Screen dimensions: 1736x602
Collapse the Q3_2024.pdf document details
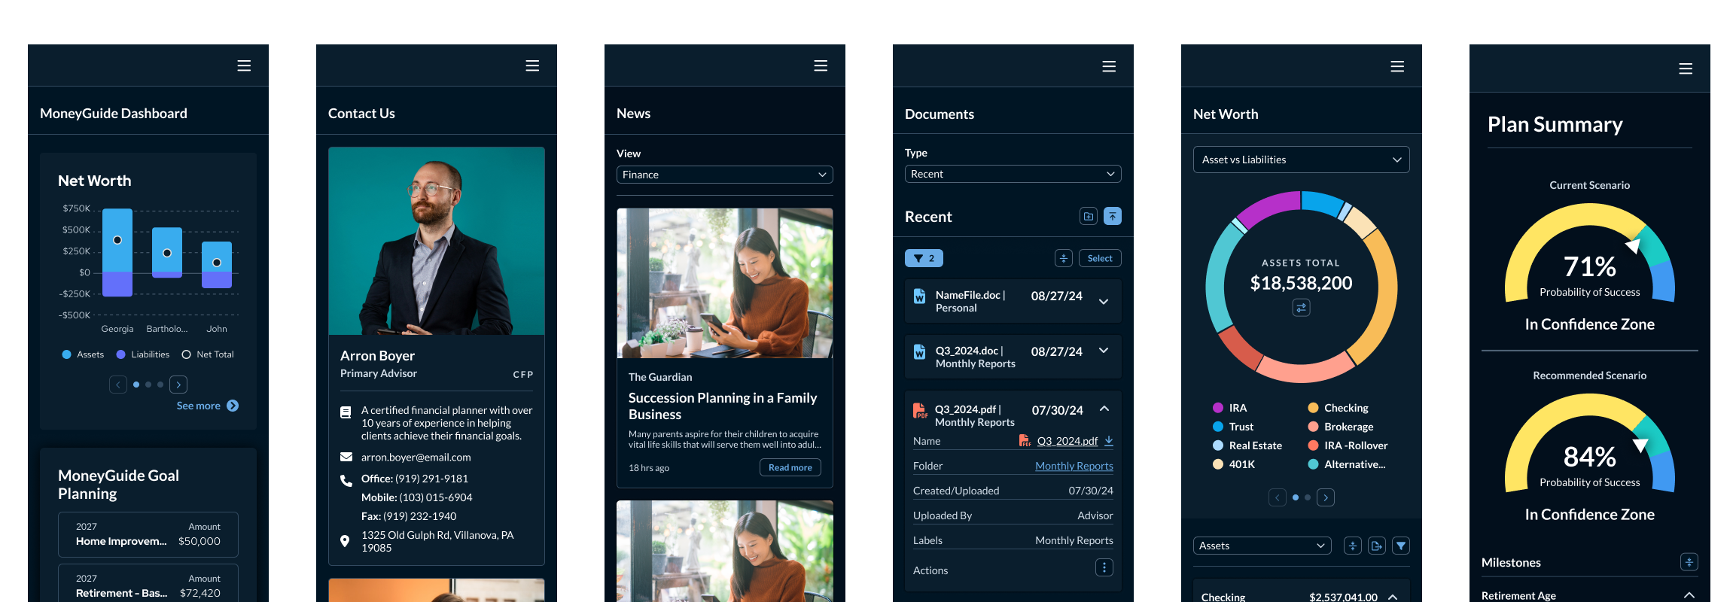pyautogui.click(x=1104, y=409)
